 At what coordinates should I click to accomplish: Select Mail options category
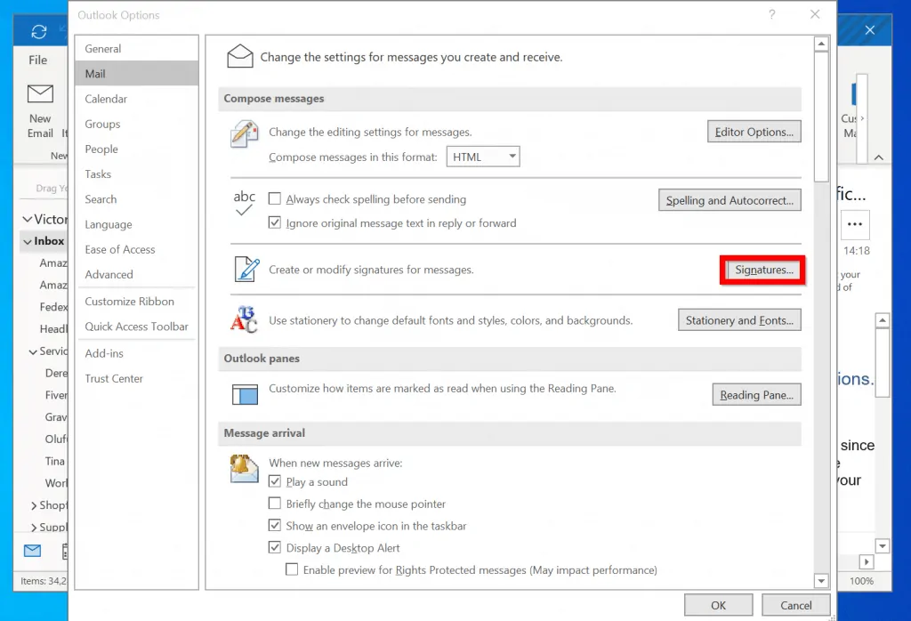point(137,74)
